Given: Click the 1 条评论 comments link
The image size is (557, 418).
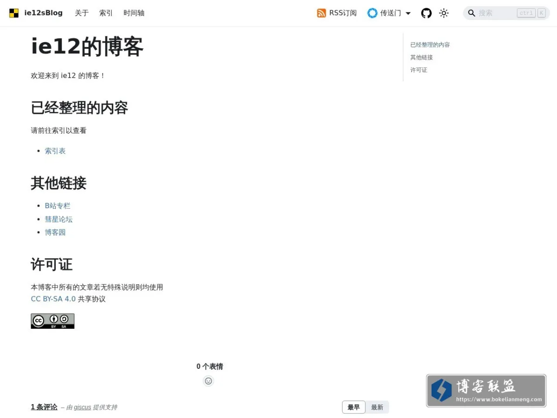Looking at the screenshot, I should 44,407.
